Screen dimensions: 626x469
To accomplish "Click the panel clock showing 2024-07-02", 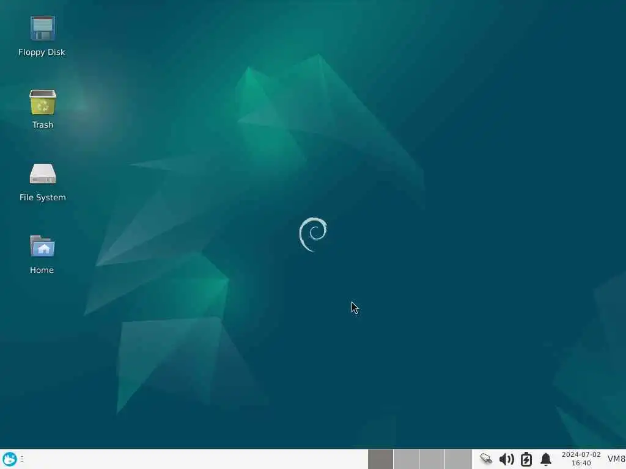I will (x=581, y=459).
